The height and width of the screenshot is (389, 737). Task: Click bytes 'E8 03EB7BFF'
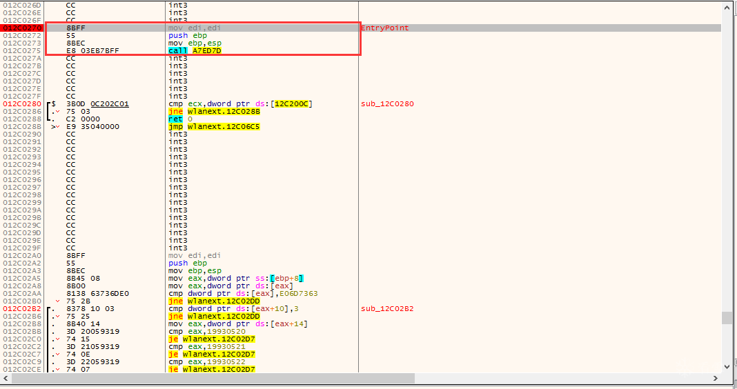point(92,51)
